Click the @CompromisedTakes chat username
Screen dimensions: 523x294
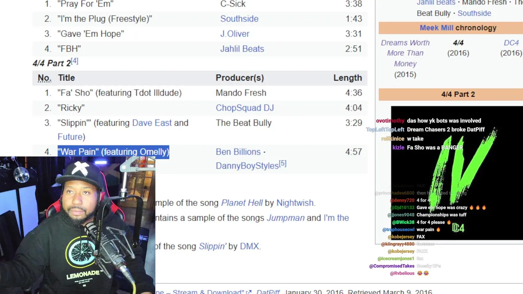[391, 266]
